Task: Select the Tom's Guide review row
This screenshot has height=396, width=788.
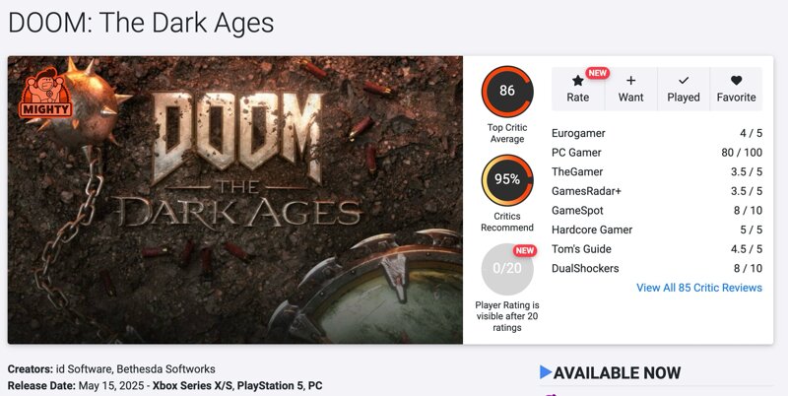Action: point(657,249)
